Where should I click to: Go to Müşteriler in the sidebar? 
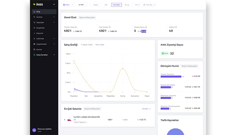coord(44,28)
